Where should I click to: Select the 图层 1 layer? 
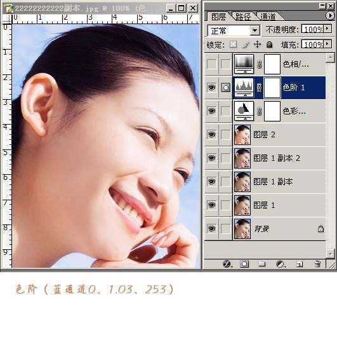(279, 205)
